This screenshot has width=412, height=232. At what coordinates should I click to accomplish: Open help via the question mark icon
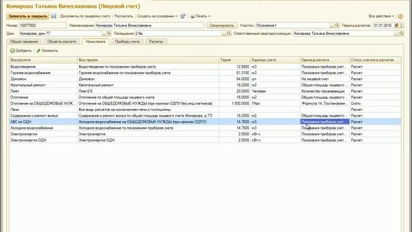[x=400, y=16]
